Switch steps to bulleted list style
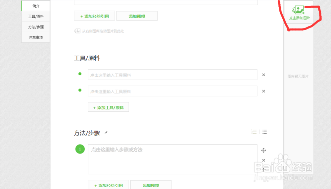 [x=264, y=132]
